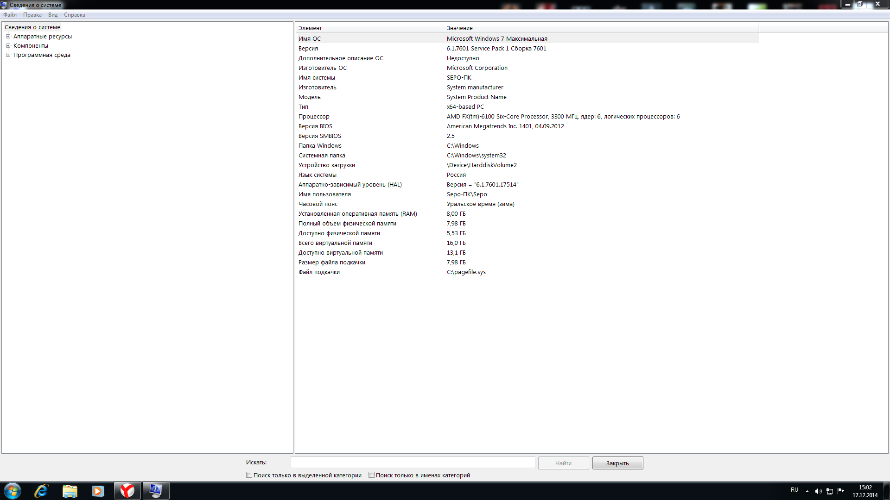Open Windows Media Player taskbar icon
Viewport: 890px width, 500px height.
click(98, 491)
